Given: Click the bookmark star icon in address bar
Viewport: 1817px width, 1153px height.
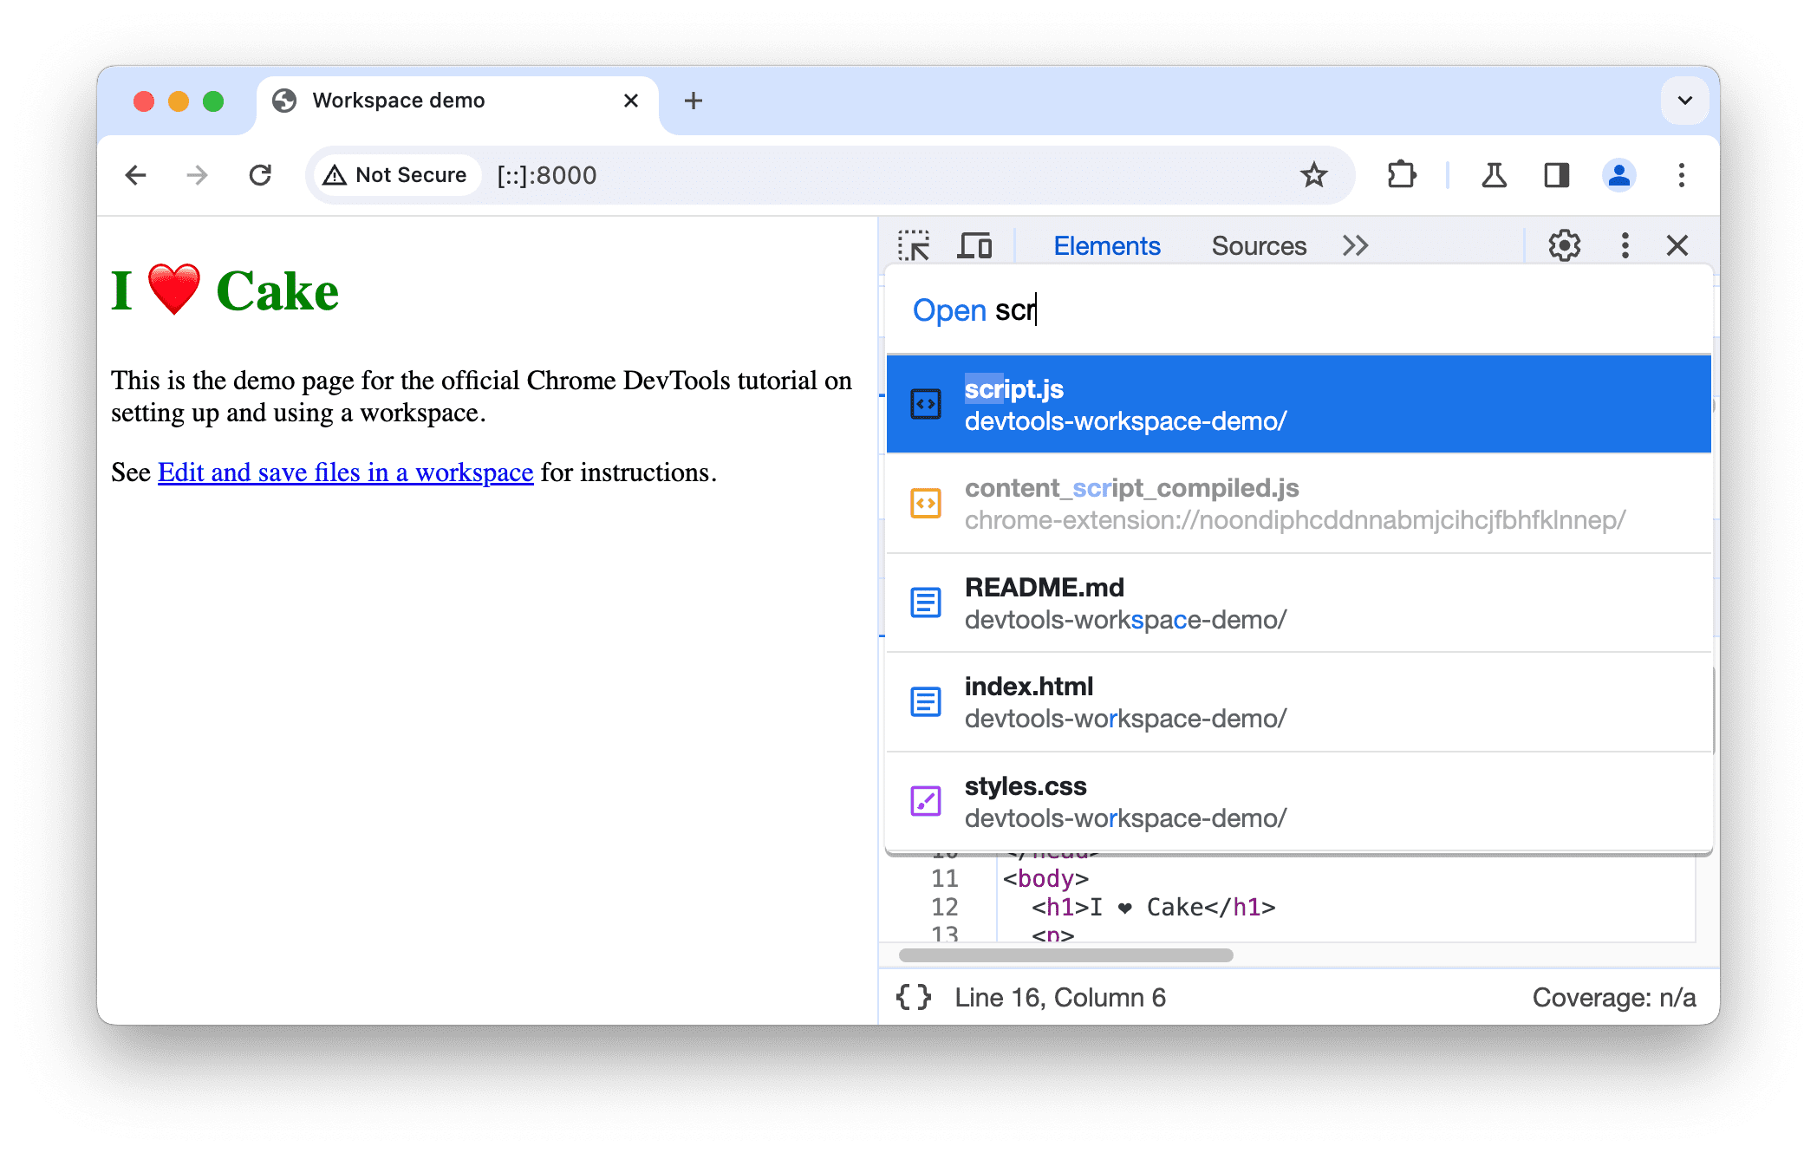Looking at the screenshot, I should click(1319, 175).
